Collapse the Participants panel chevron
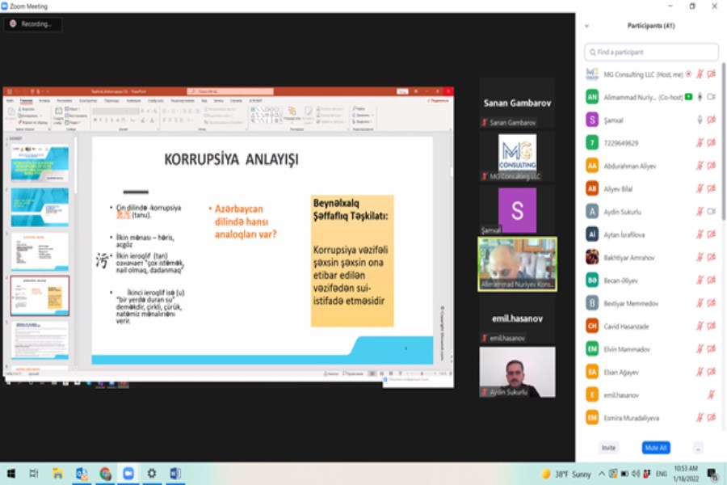The height and width of the screenshot is (485, 727). coord(586,26)
